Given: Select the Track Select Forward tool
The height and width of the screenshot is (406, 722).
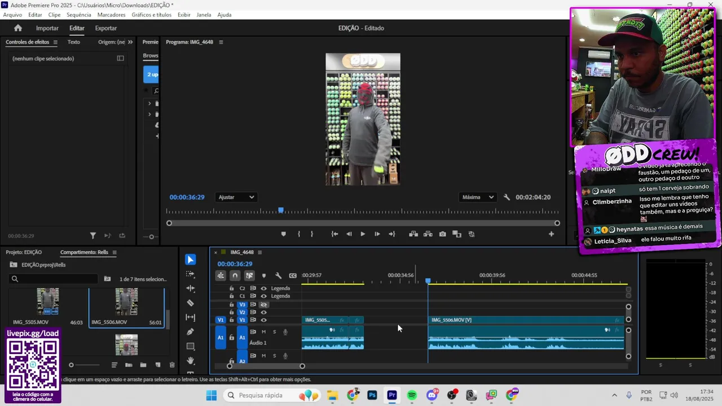Looking at the screenshot, I should click(x=191, y=274).
